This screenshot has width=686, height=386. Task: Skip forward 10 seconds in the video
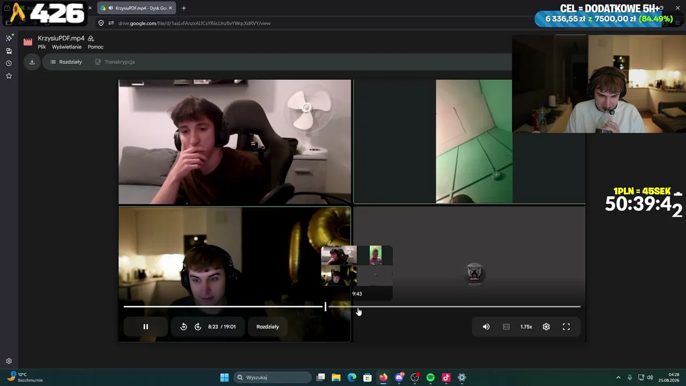(x=198, y=326)
